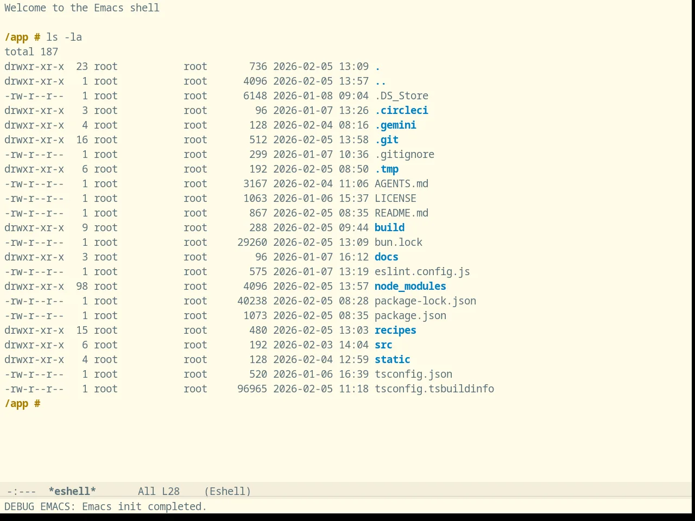Click the L28 line number indicator
Image resolution: width=695 pixels, height=521 pixels.
[x=170, y=491]
